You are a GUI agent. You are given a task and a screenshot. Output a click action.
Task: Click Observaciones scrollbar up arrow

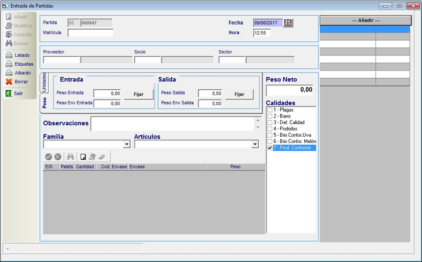tap(258, 121)
